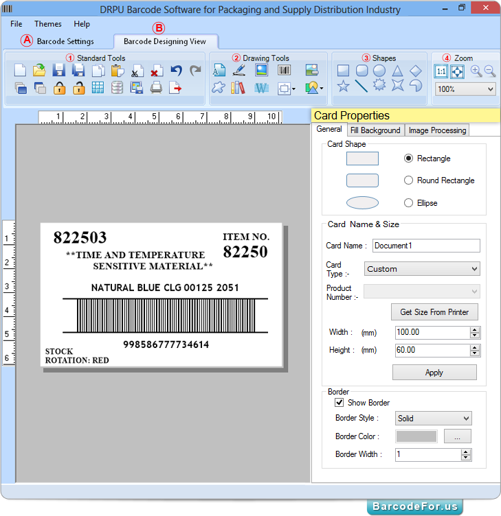
Task: Open an existing file with folder icon
Action: click(x=39, y=70)
